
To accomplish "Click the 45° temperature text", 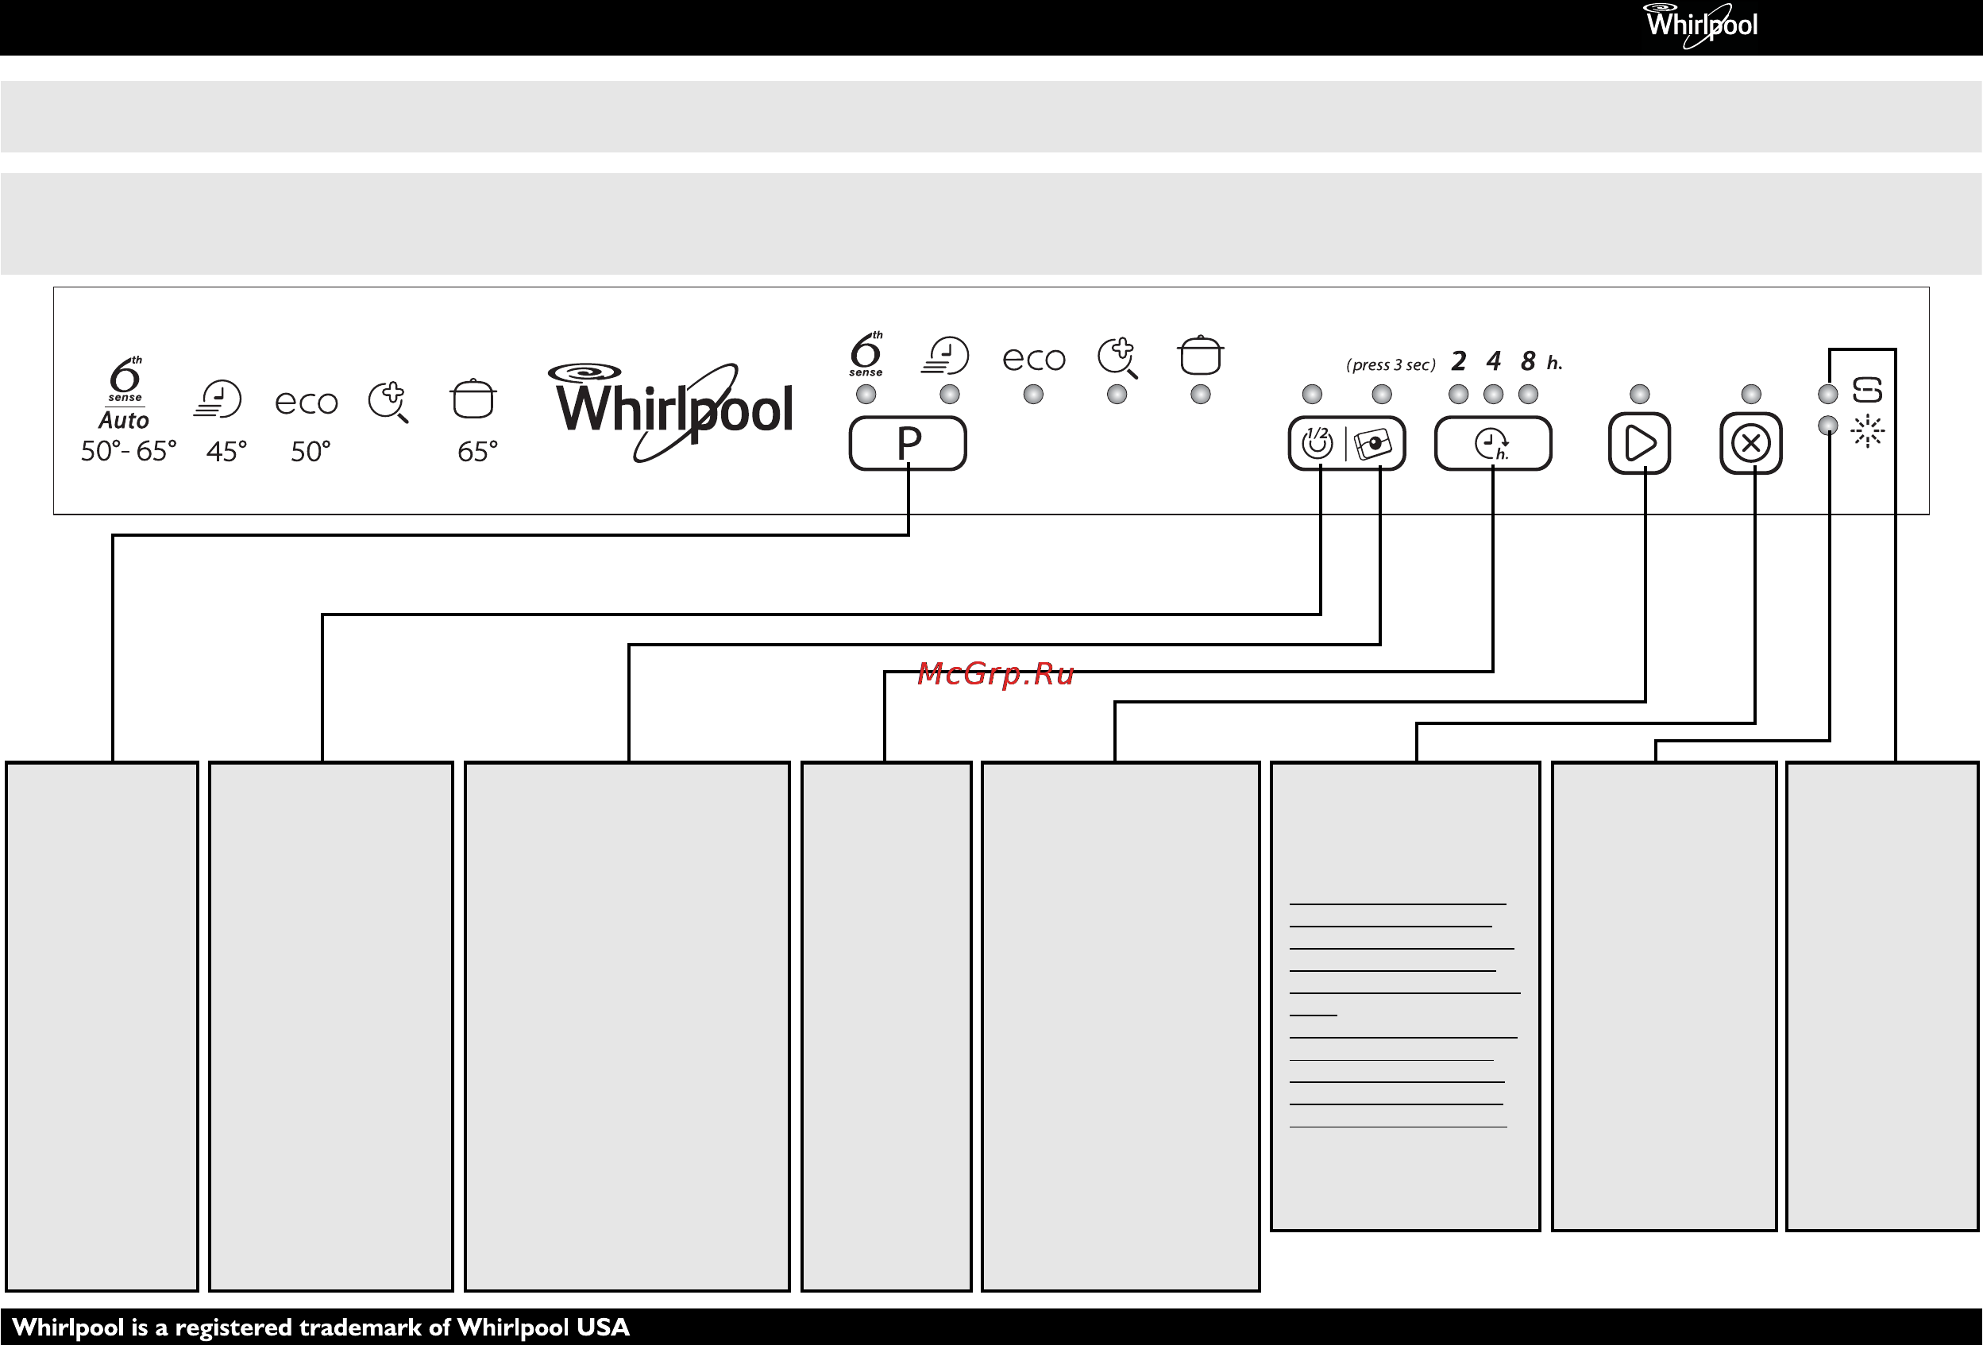I will coord(227,451).
